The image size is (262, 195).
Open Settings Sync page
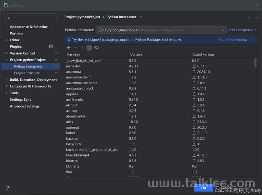21,99
